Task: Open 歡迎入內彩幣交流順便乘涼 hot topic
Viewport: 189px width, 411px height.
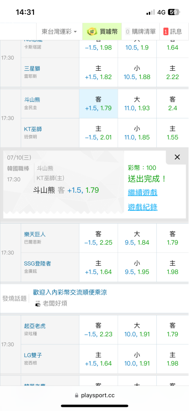Action: click(x=70, y=292)
